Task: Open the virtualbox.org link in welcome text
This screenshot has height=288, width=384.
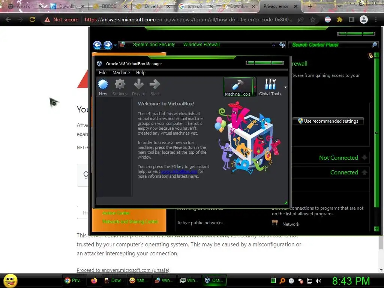Action: click(x=179, y=171)
